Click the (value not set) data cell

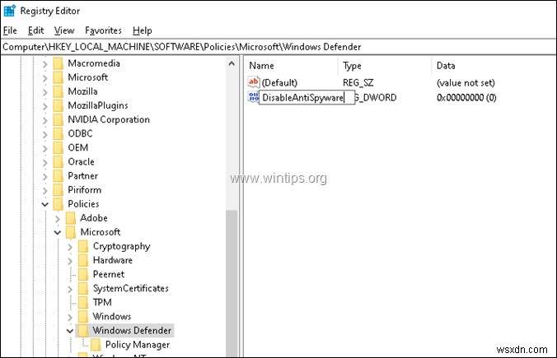466,83
